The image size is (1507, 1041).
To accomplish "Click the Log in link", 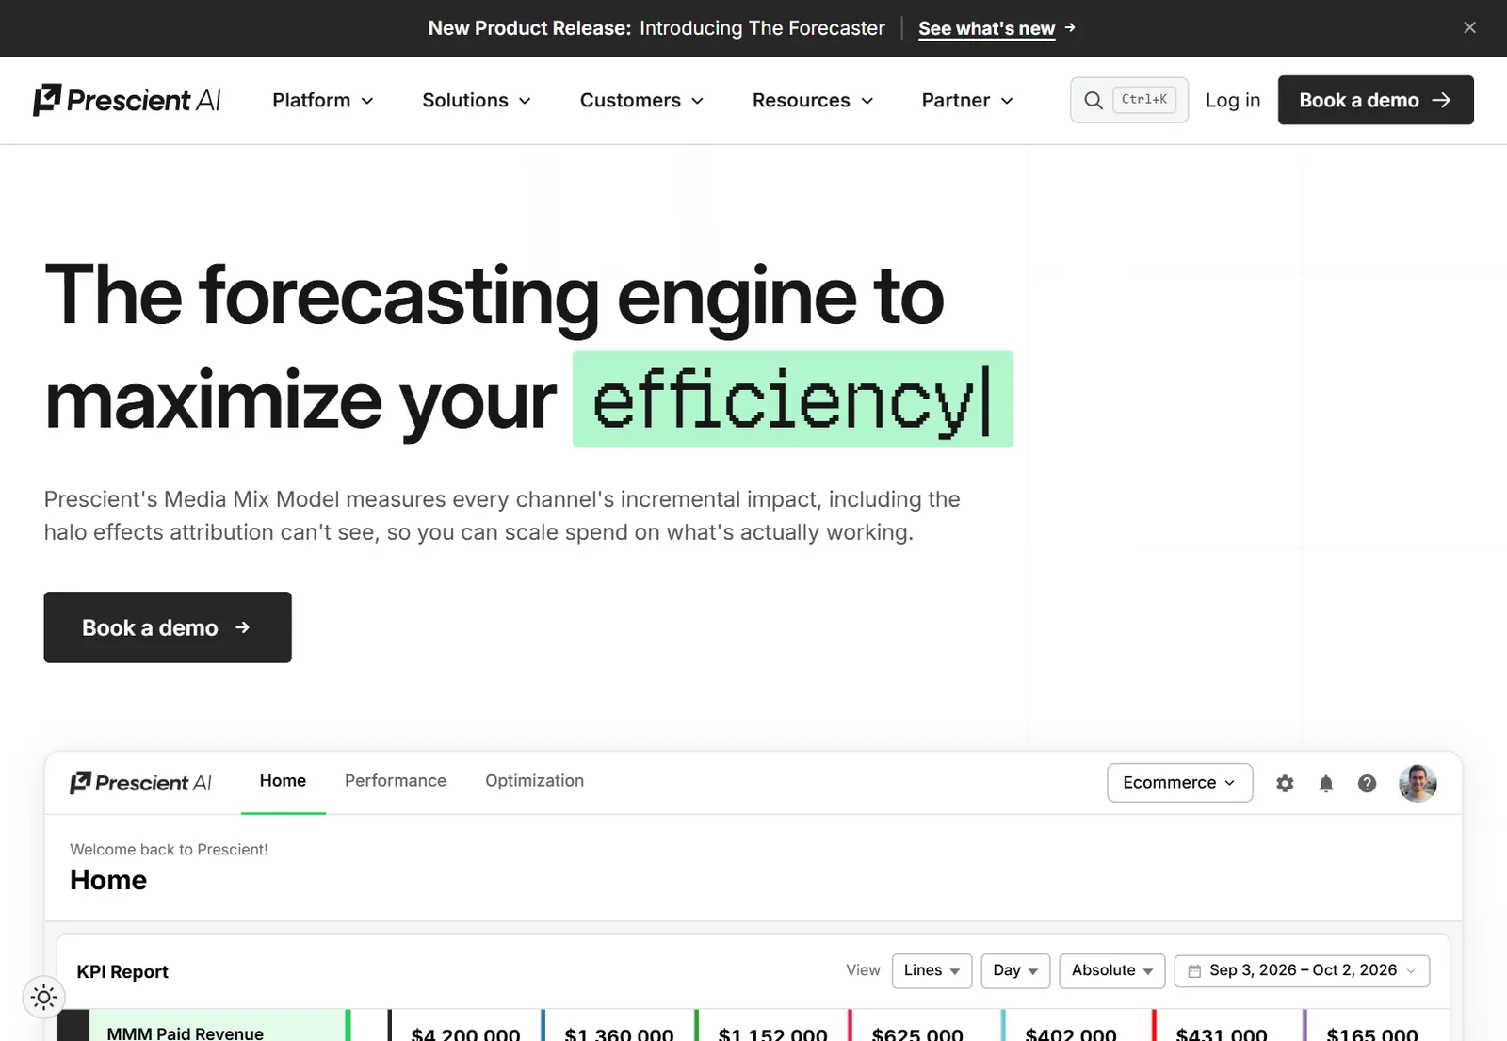I will [1232, 100].
